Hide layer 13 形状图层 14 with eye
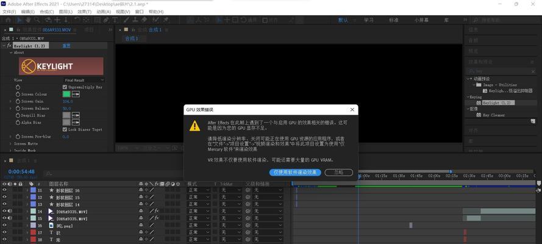 click(4, 204)
